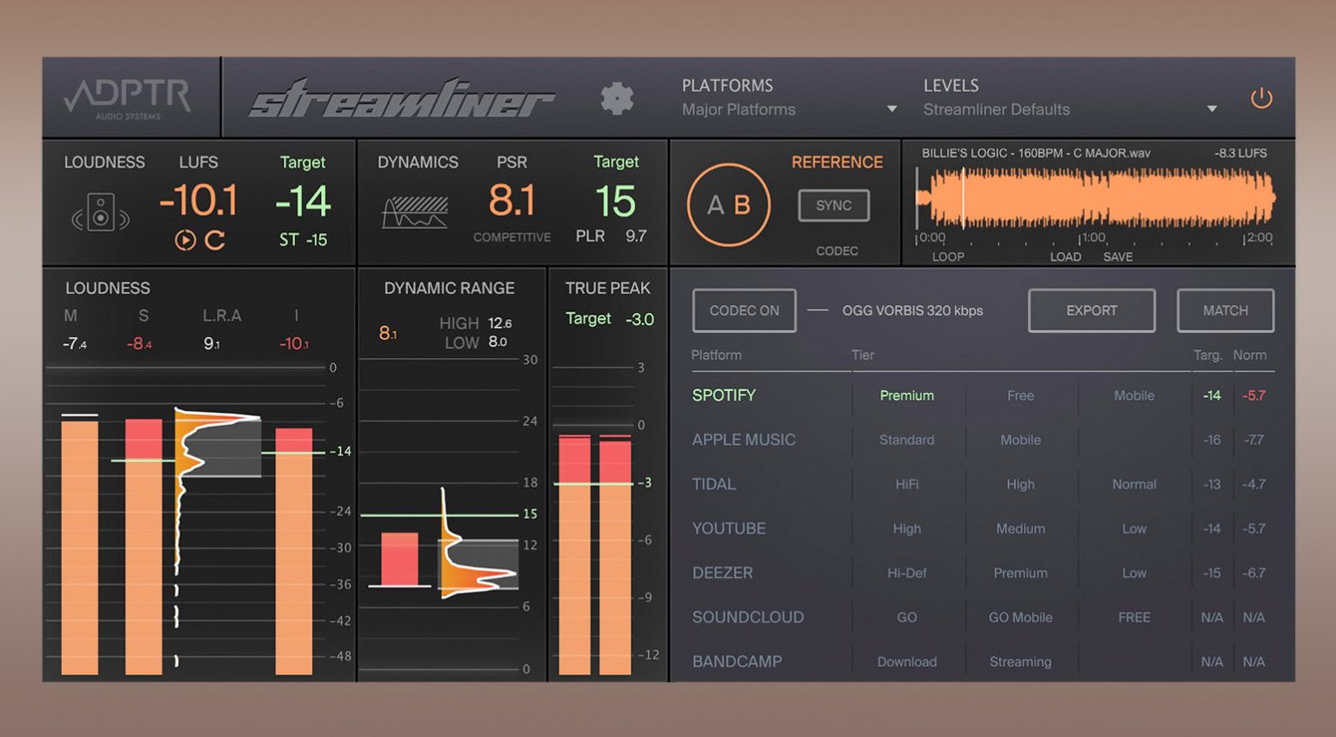
Task: Choose Spotify Premium tier
Action: pos(906,395)
